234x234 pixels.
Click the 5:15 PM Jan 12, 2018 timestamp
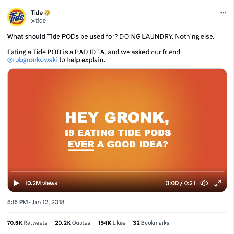point(36,202)
